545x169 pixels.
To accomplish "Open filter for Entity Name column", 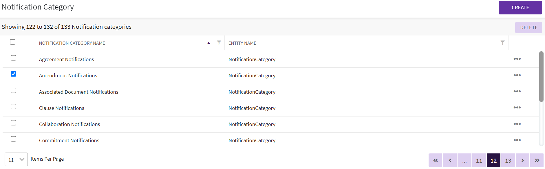I will click(x=502, y=43).
